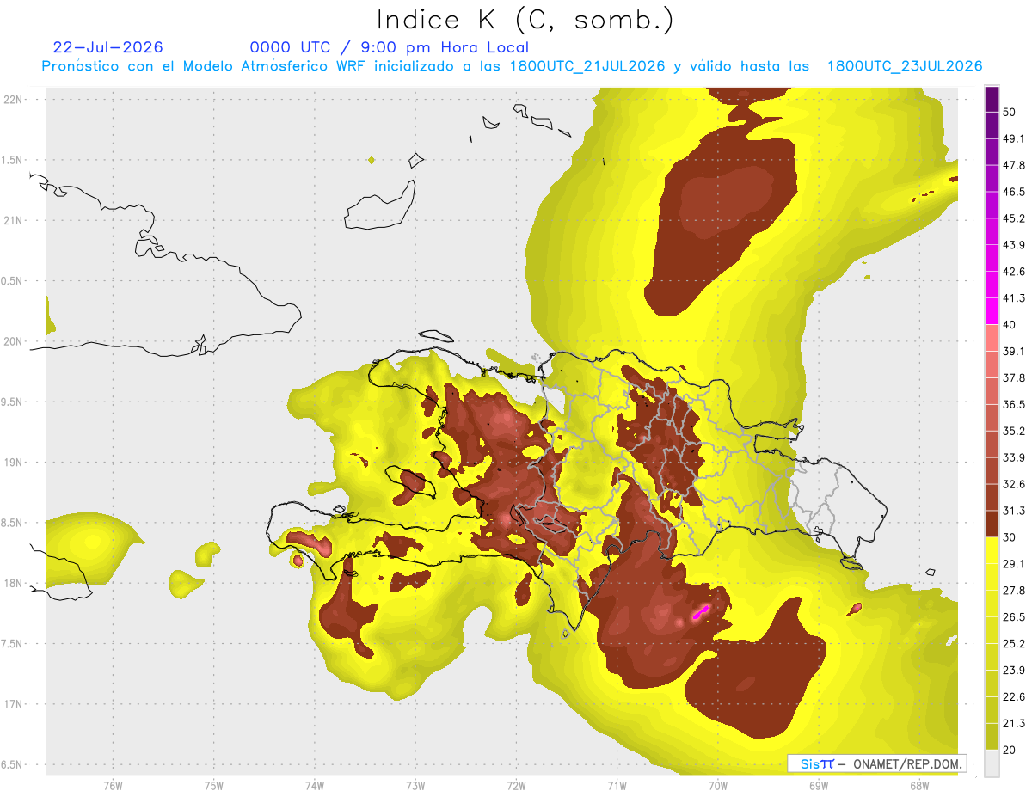Click the "43.9" colorbar label
1032x797 pixels.
tap(1015, 245)
